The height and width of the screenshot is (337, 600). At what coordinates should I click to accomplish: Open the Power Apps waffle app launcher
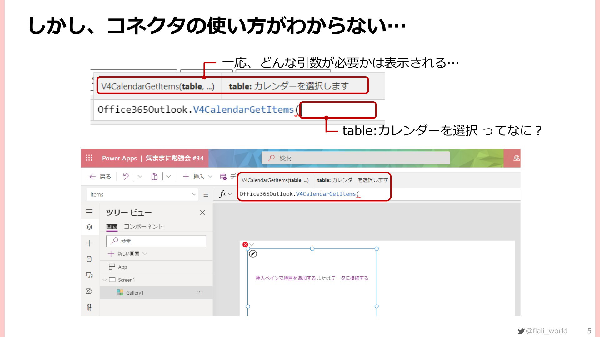tap(89, 158)
